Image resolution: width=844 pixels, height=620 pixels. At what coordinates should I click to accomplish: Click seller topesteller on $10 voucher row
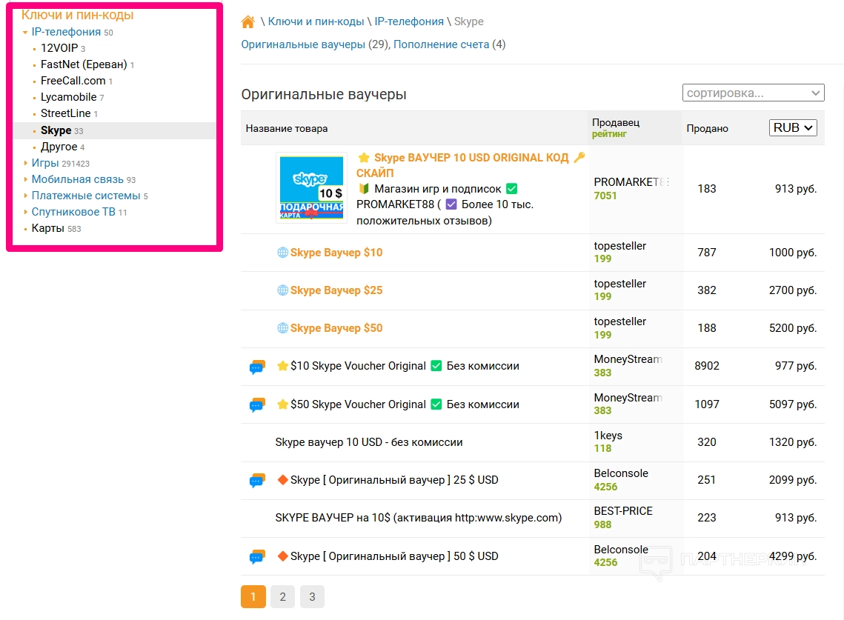pyautogui.click(x=619, y=246)
